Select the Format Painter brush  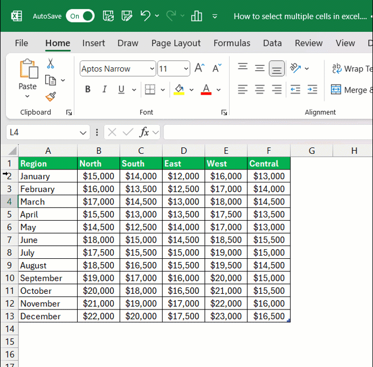51,97
